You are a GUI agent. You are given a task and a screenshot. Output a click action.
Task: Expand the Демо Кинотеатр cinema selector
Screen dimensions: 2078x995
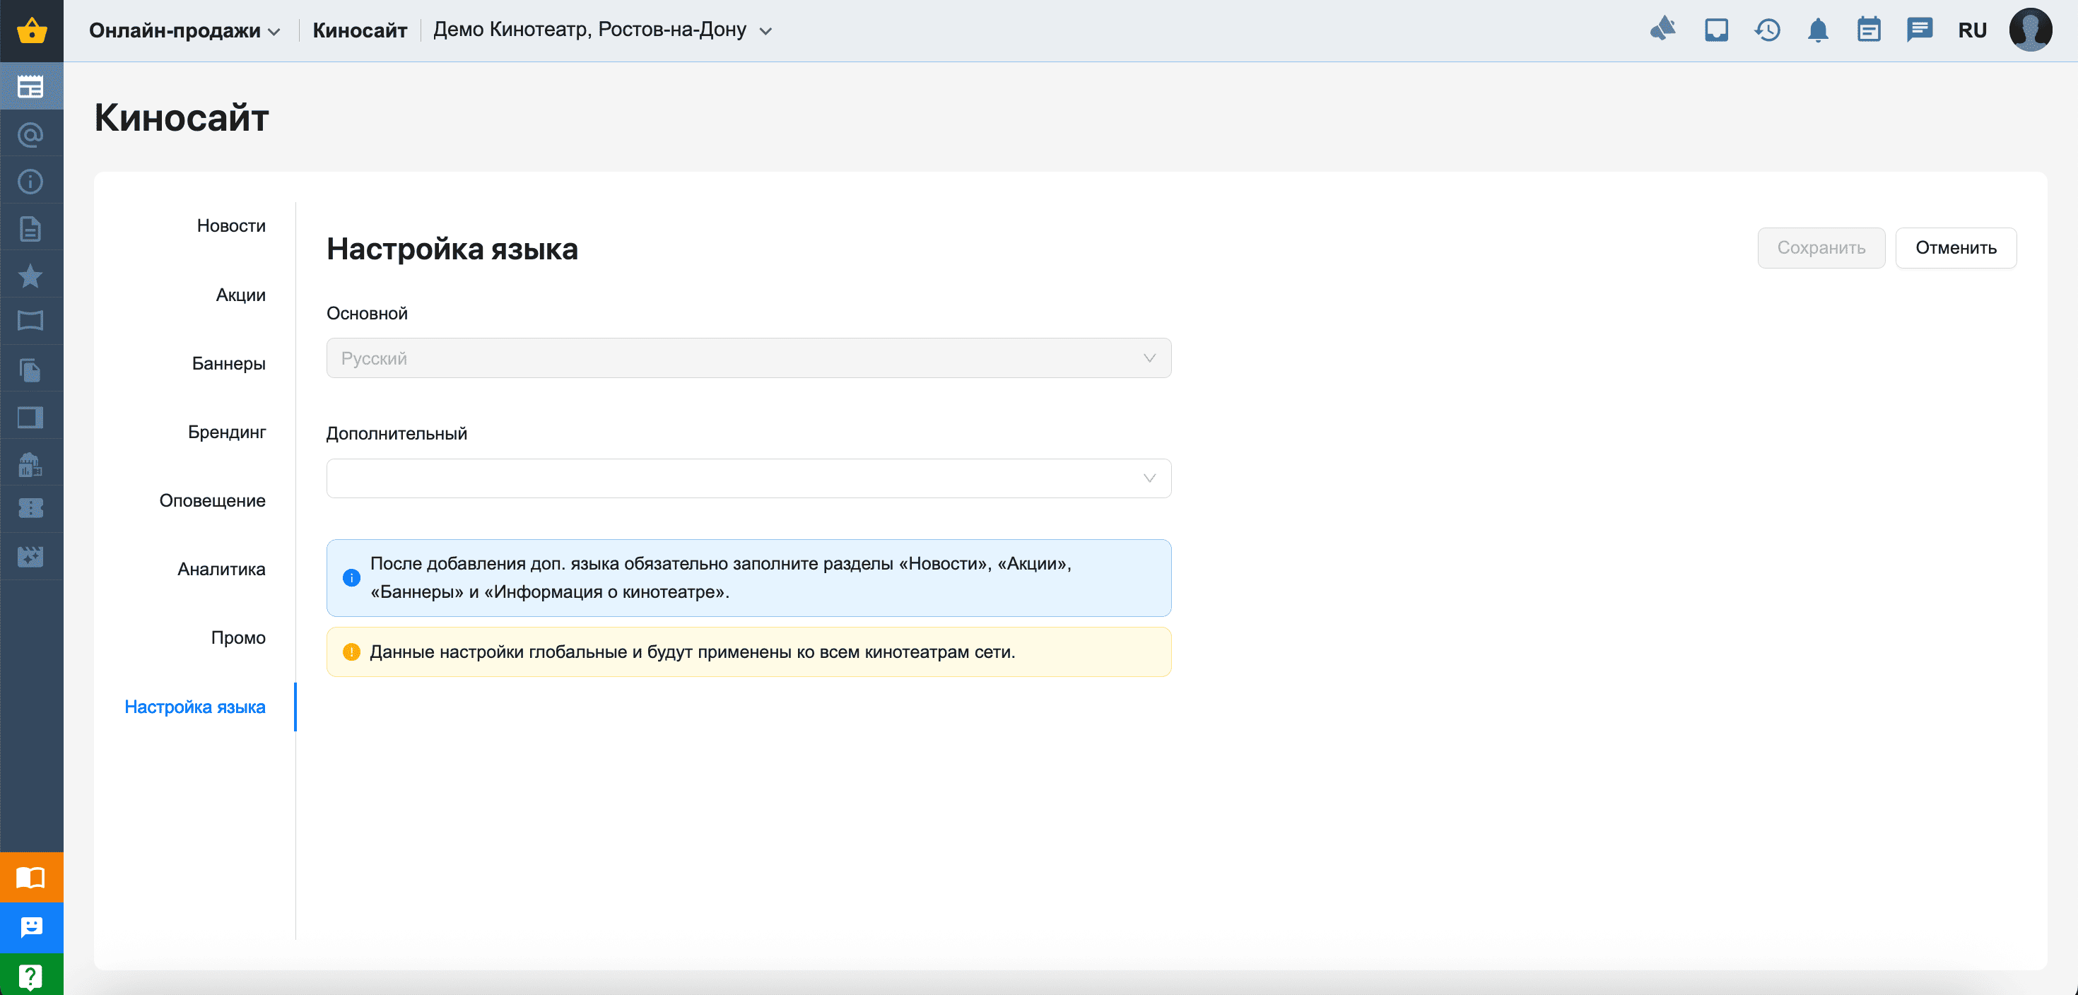[601, 30]
